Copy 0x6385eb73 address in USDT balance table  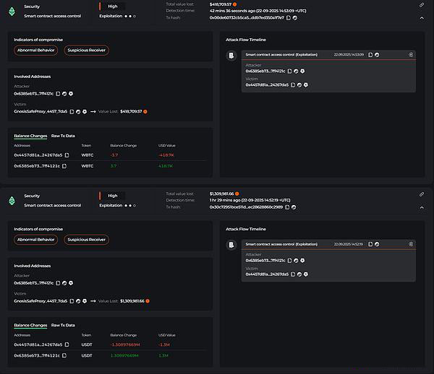pyautogui.click(x=66, y=356)
